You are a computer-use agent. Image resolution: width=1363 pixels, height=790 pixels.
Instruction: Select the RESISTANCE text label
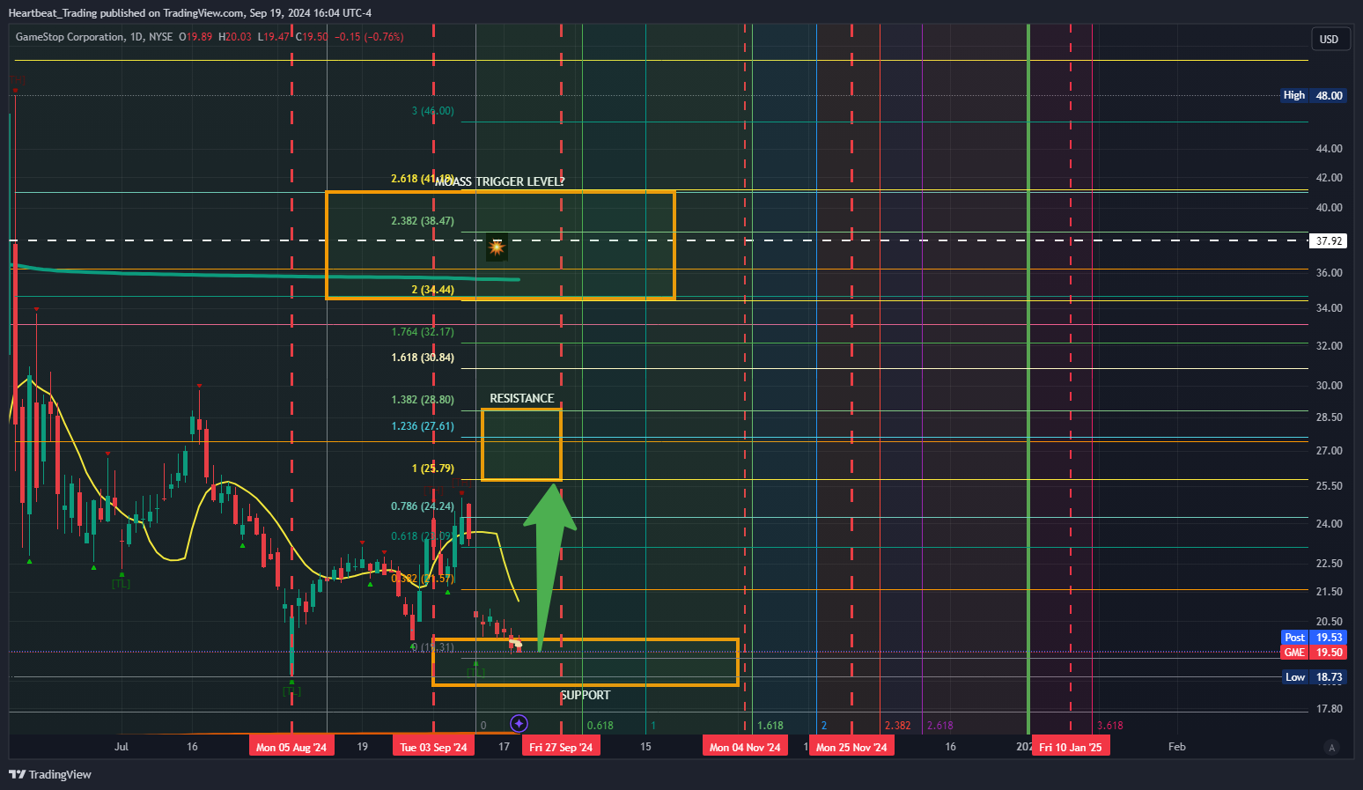click(x=522, y=398)
